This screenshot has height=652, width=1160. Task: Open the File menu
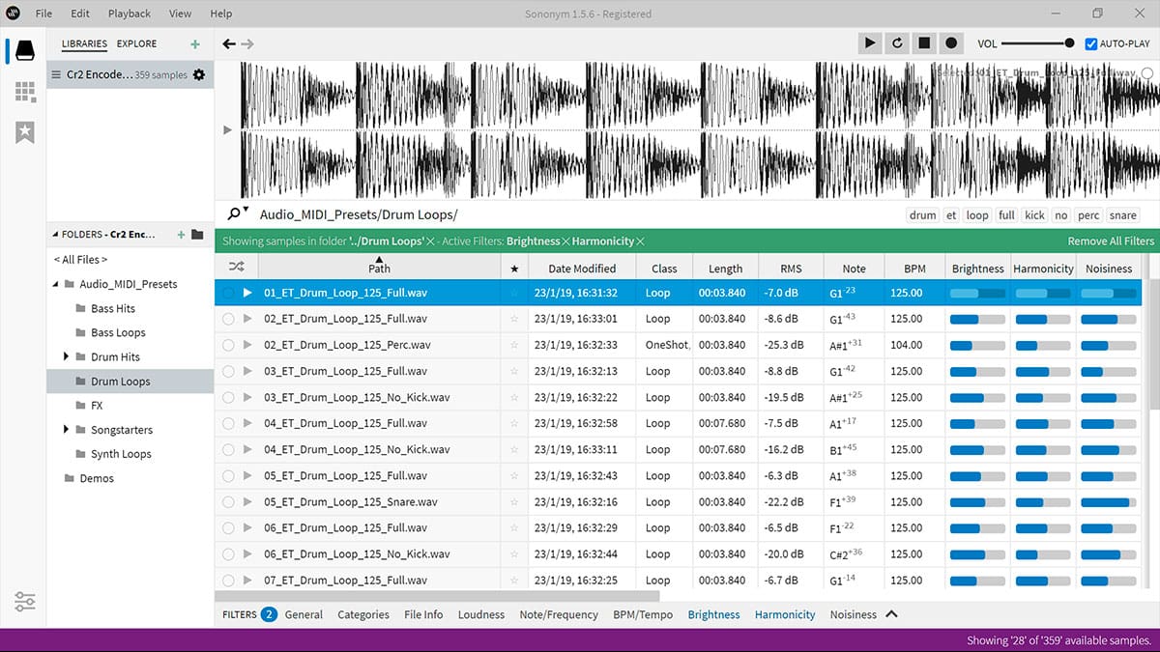pos(44,14)
